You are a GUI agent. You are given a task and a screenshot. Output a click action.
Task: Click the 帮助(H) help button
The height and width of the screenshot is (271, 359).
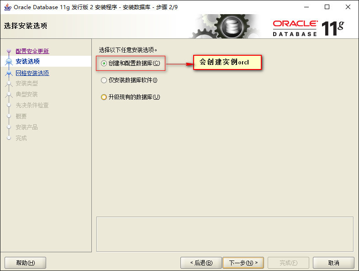[26, 262]
